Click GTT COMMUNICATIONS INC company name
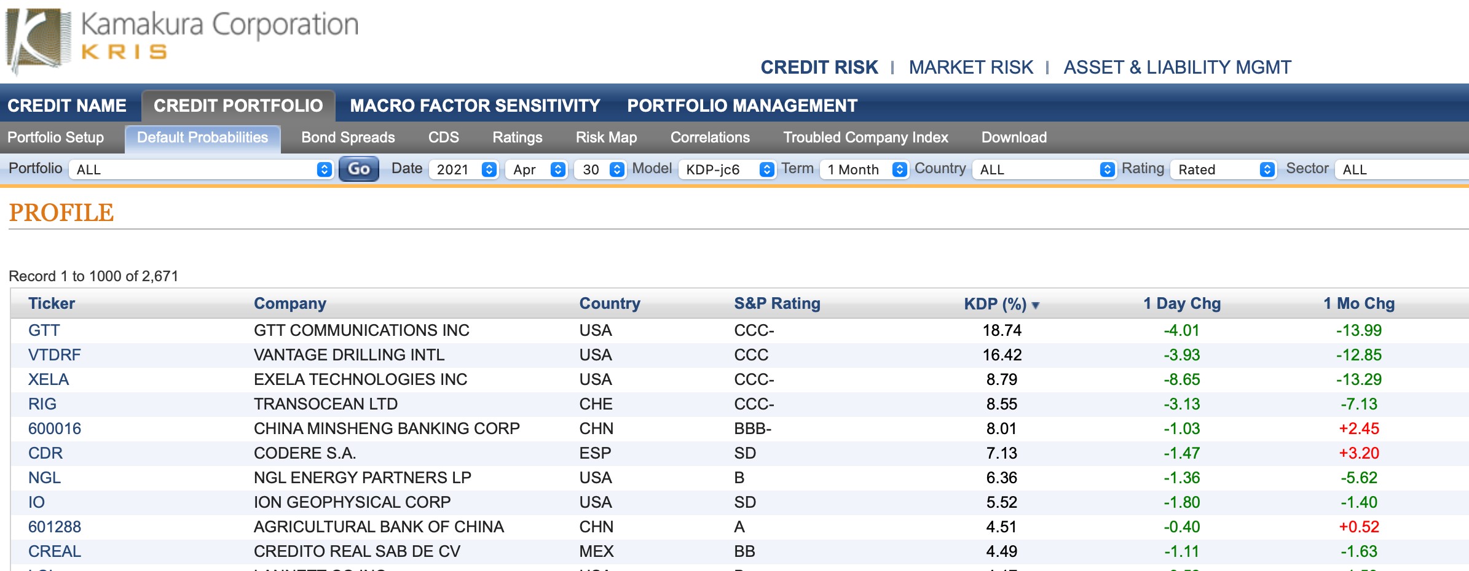The width and height of the screenshot is (1469, 571). click(361, 330)
